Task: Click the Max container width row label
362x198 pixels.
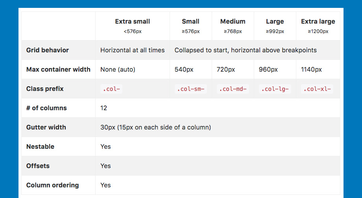Action: tap(58, 70)
